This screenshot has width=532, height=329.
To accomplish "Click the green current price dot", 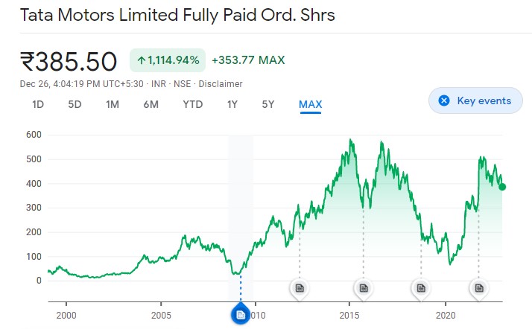I will pyautogui.click(x=502, y=187).
